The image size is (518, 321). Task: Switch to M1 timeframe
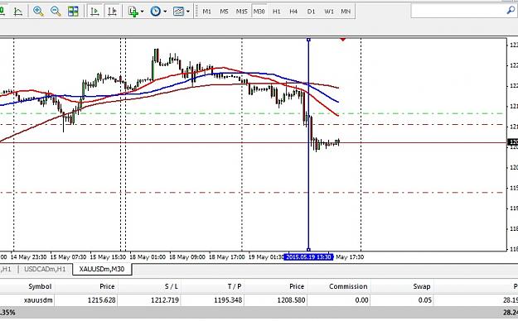(x=207, y=12)
